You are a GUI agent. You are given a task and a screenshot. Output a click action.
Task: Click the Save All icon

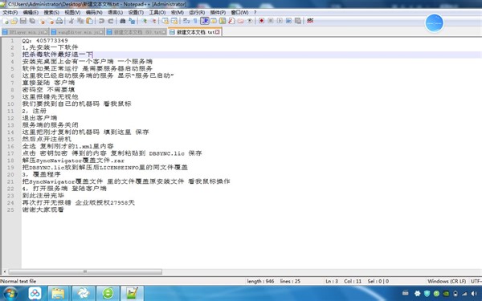coord(32,21)
